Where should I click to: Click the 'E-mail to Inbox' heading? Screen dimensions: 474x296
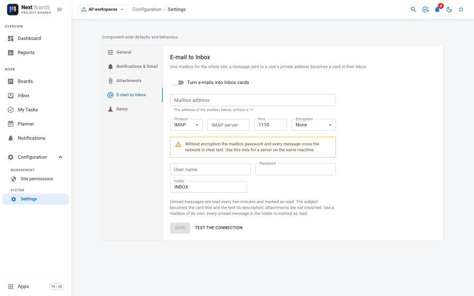(190, 57)
